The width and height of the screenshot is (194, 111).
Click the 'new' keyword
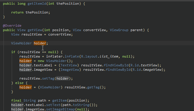(x=41, y=61)
